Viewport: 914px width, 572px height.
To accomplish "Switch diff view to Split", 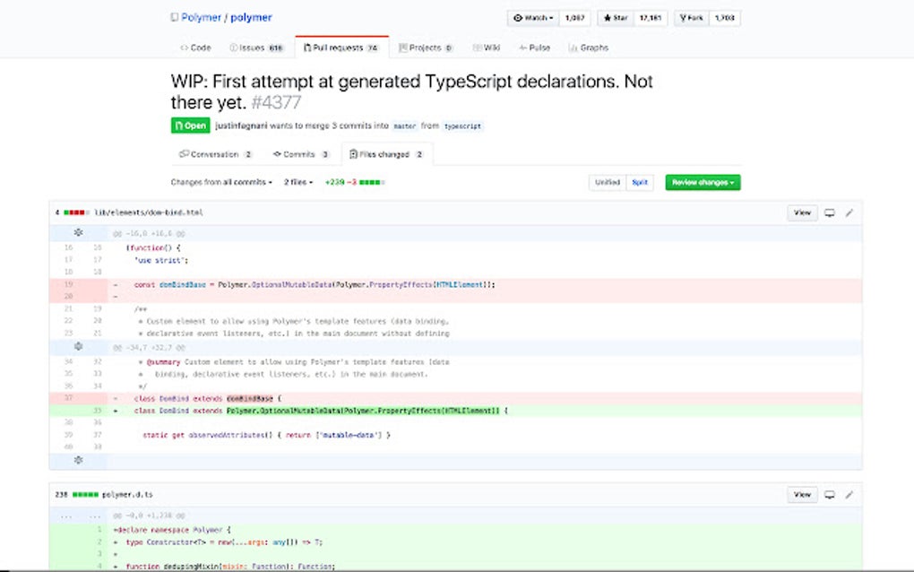I will click(x=640, y=182).
